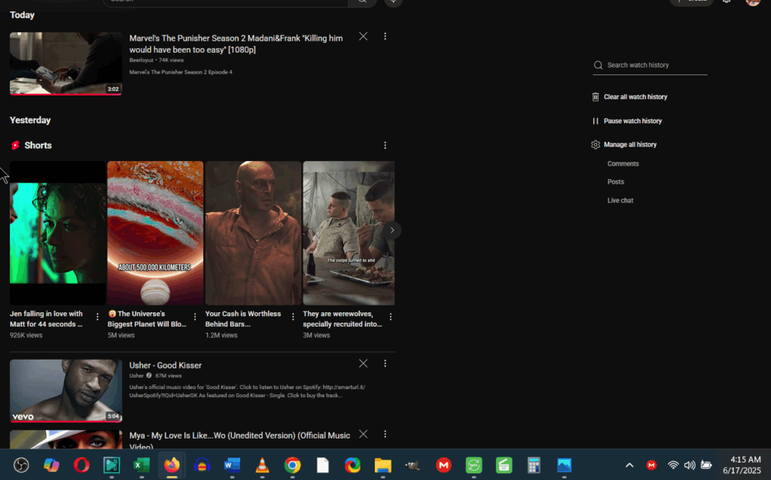Open Manage all history
The image size is (771, 480).
[624, 144]
